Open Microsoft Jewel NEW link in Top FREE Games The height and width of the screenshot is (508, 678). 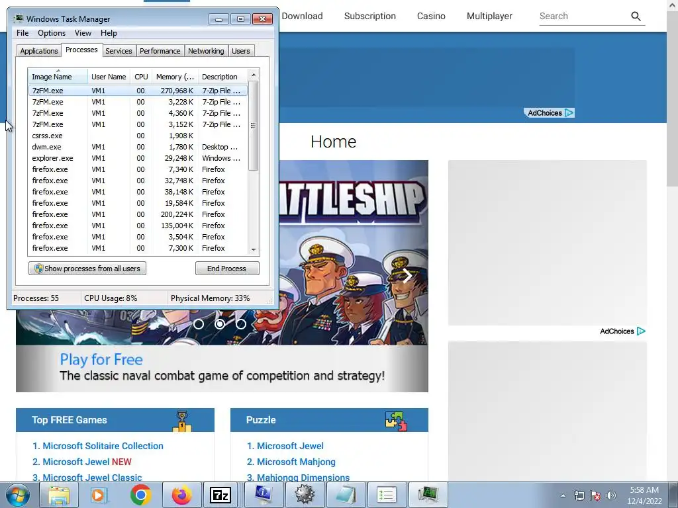coord(87,462)
